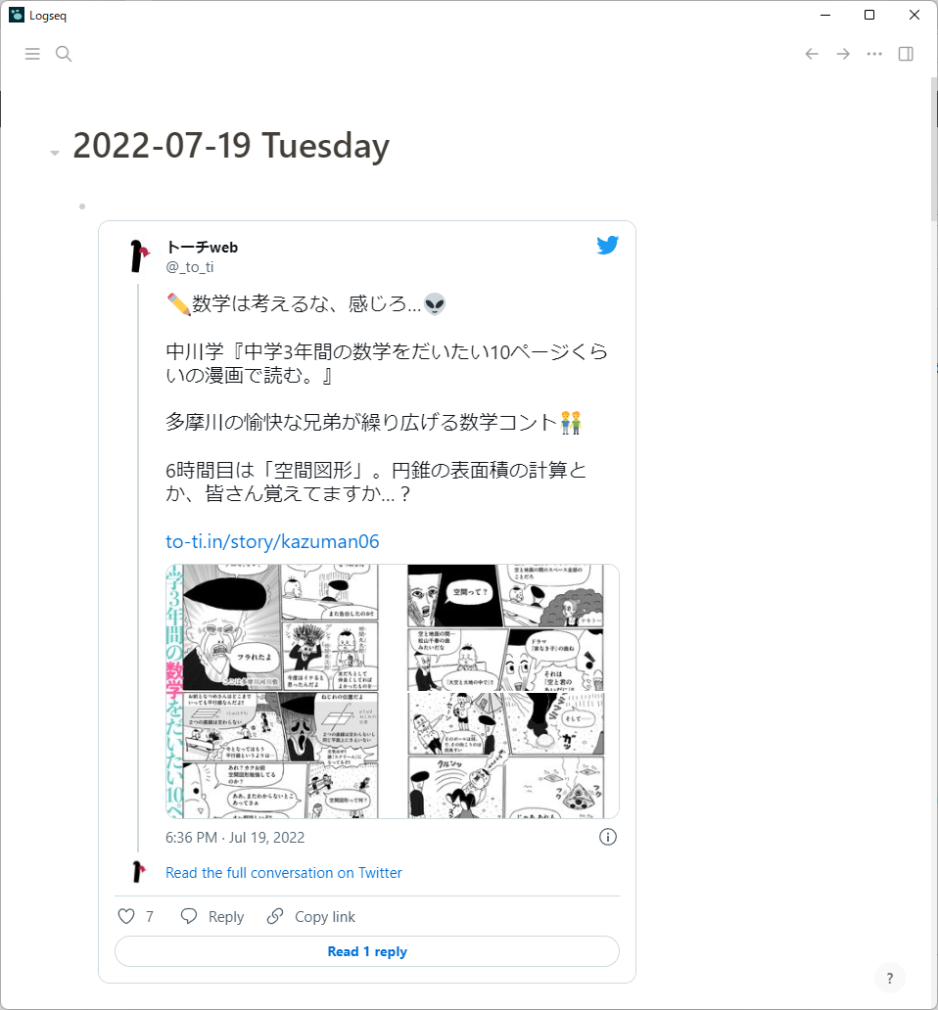
Task: Read the full conversation on Twitter
Action: (x=284, y=873)
